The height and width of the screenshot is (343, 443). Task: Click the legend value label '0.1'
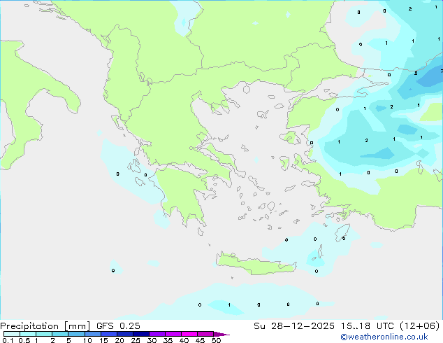[x=8, y=340]
